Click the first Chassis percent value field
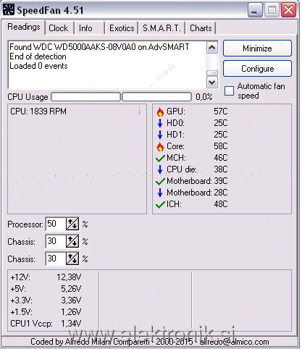Image resolution: width=302 pixels, height=349 pixels. (56, 241)
